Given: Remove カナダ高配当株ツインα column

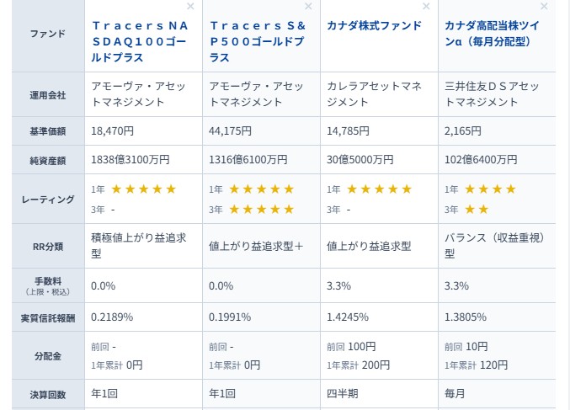Looking at the screenshot, I should [x=545, y=7].
